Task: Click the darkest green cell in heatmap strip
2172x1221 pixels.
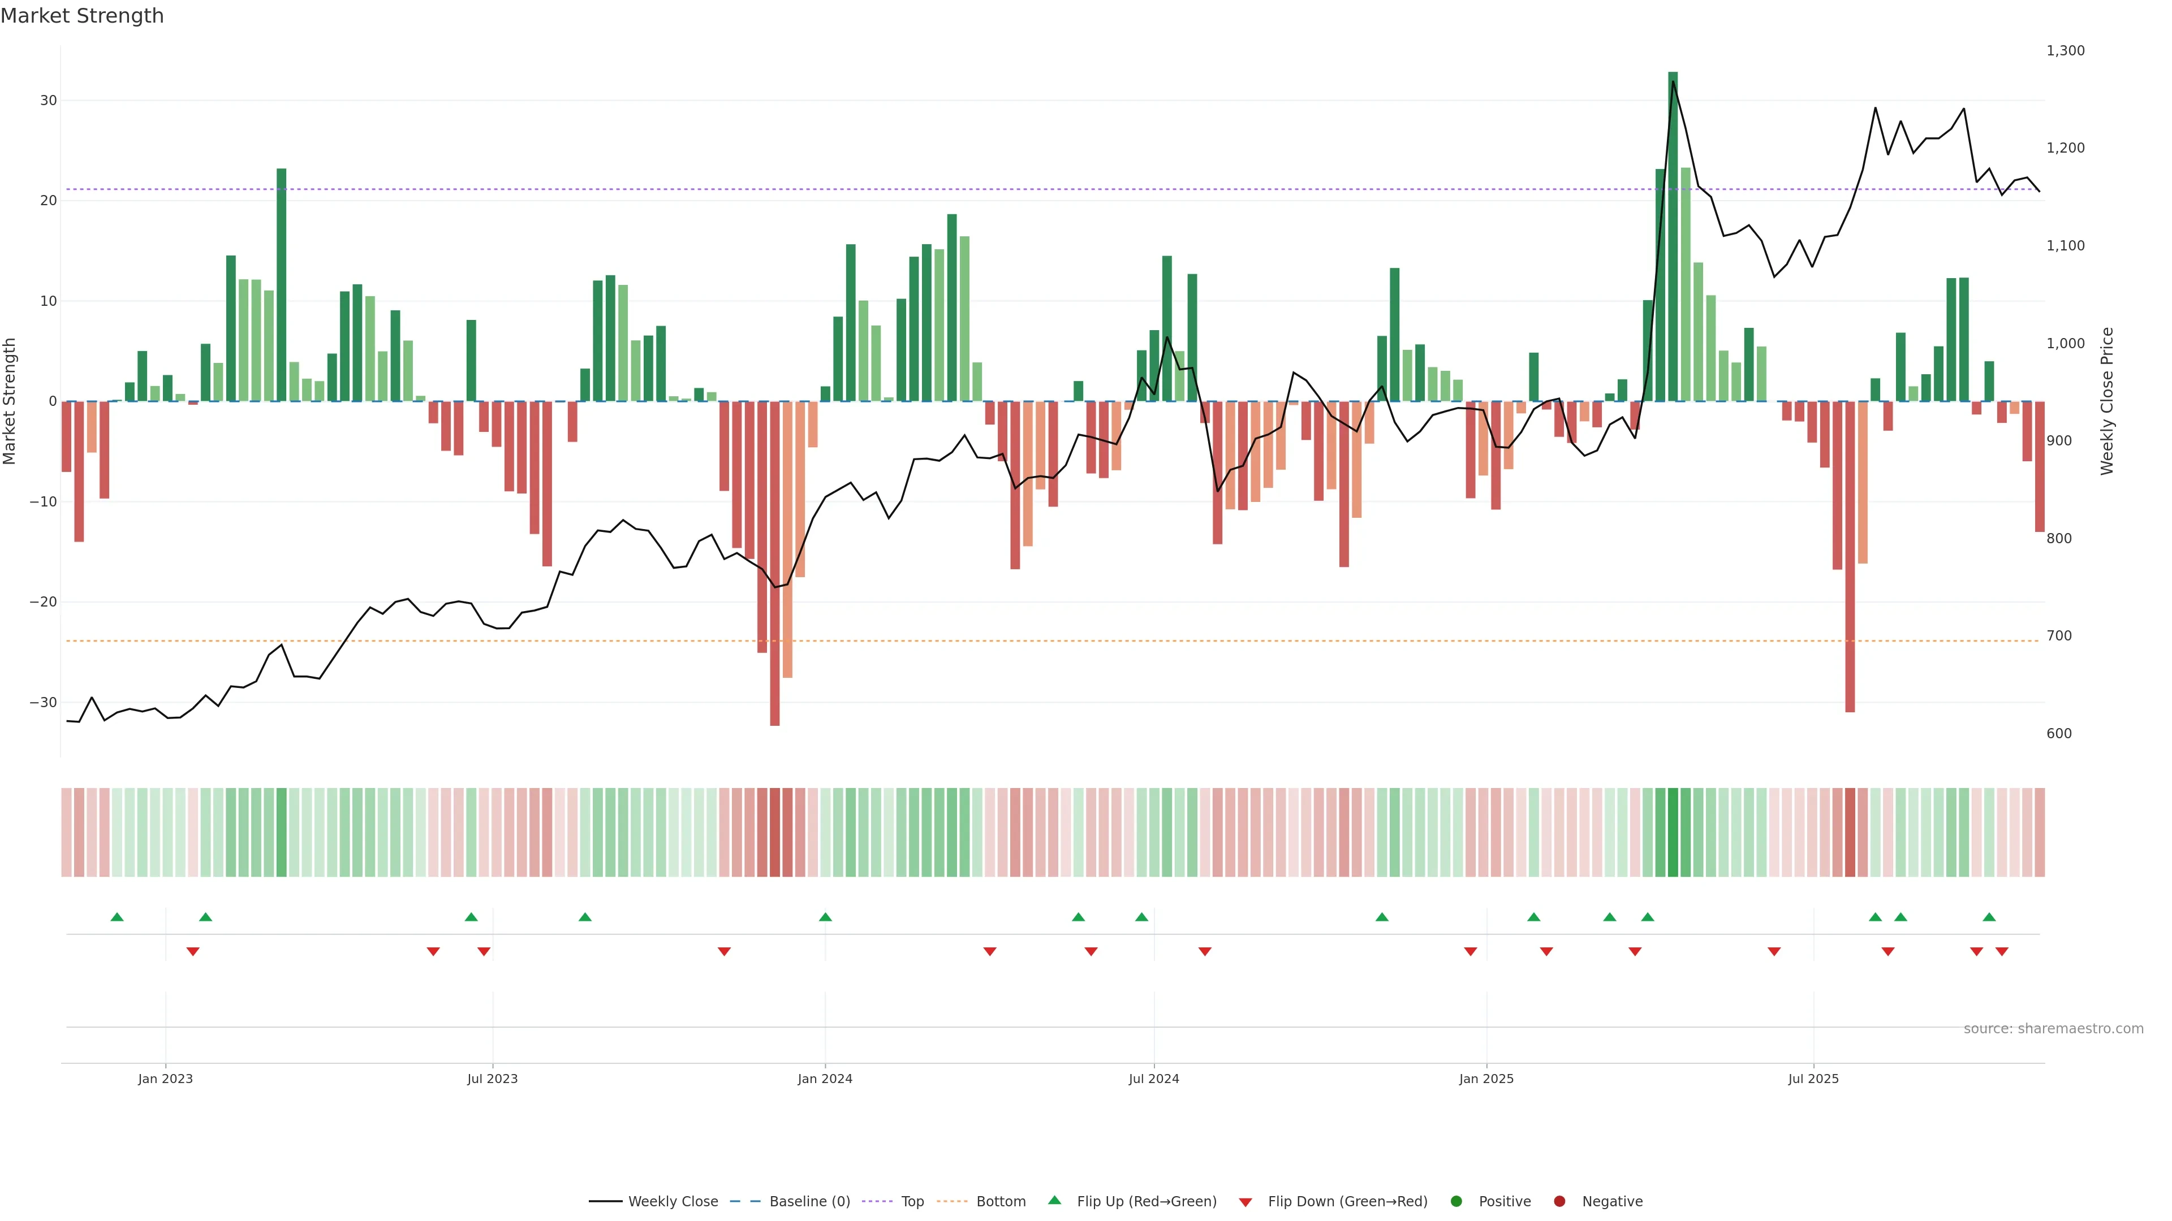Action: click(1673, 833)
